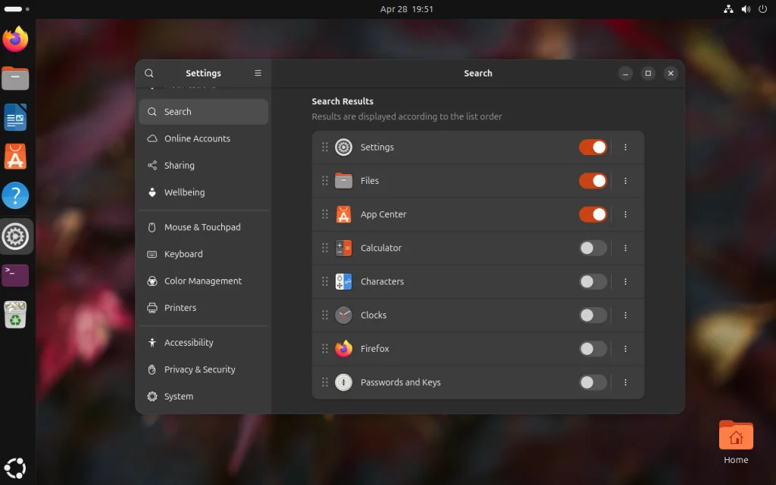The height and width of the screenshot is (485, 776).
Task: Open the three-dot menu for App Center row
Action: click(x=625, y=214)
